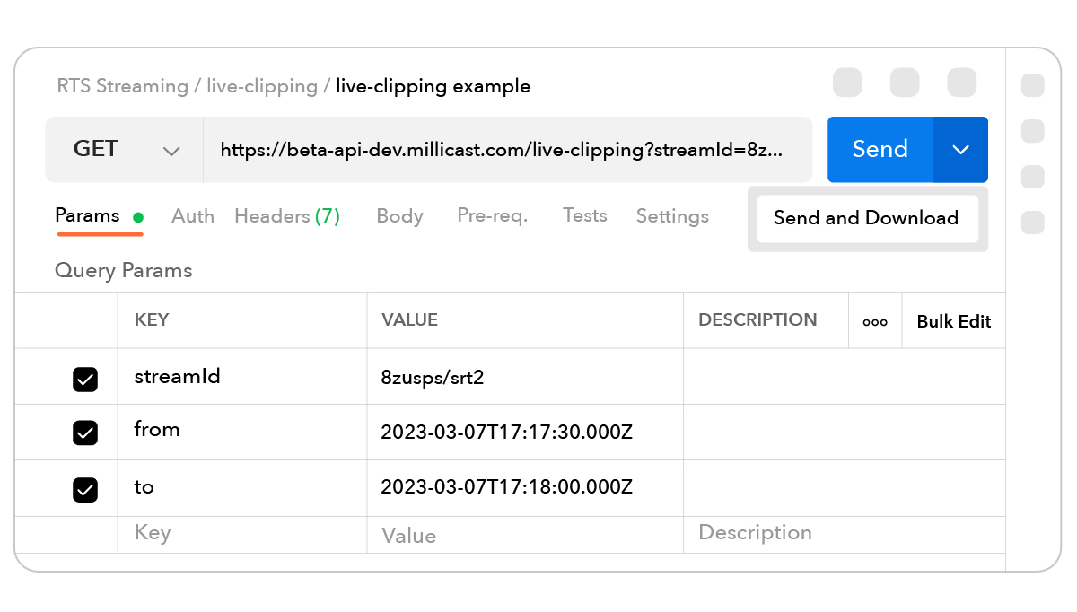Click the rightmost square icon at top right

(961, 82)
